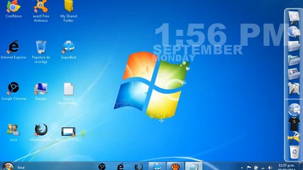Open the volume speaker tray icon

pos(270,168)
